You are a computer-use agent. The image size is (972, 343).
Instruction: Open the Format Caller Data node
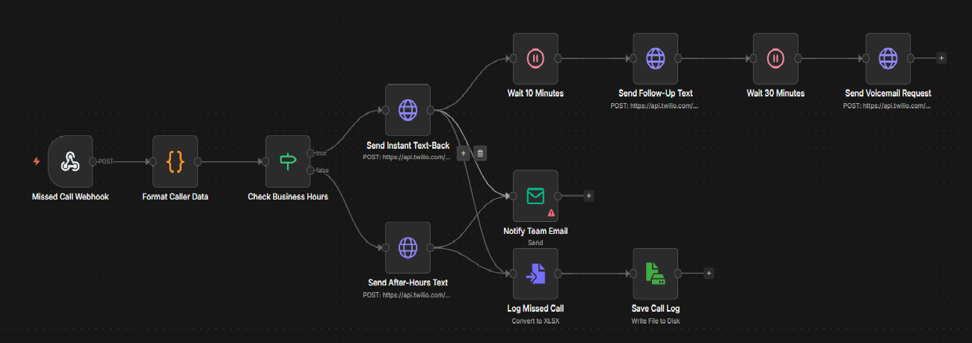click(x=175, y=161)
